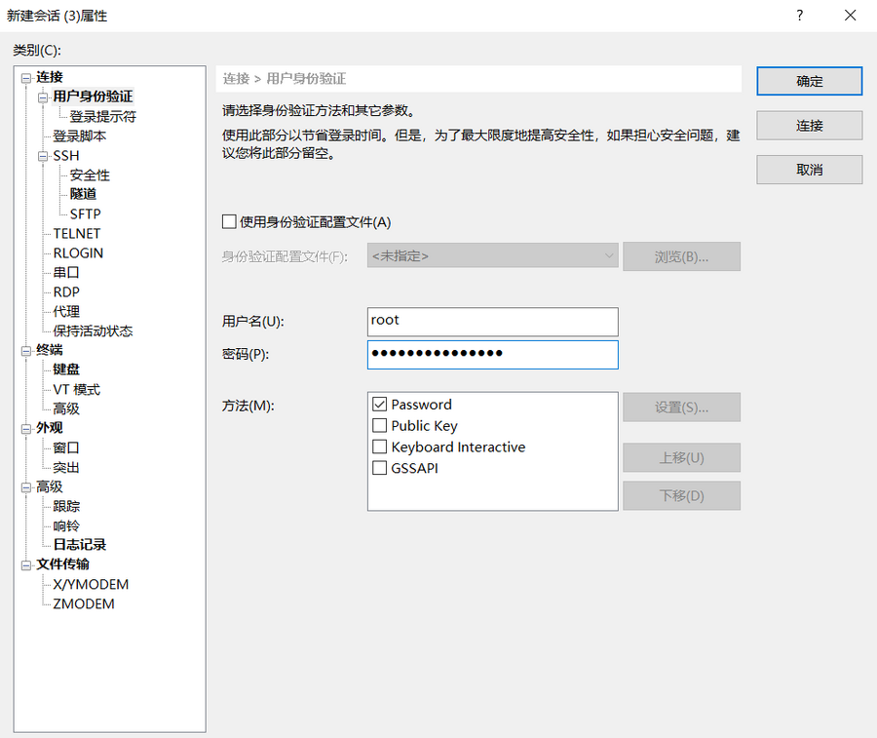Click the 取消 button
The height and width of the screenshot is (738, 877).
pyautogui.click(x=809, y=170)
